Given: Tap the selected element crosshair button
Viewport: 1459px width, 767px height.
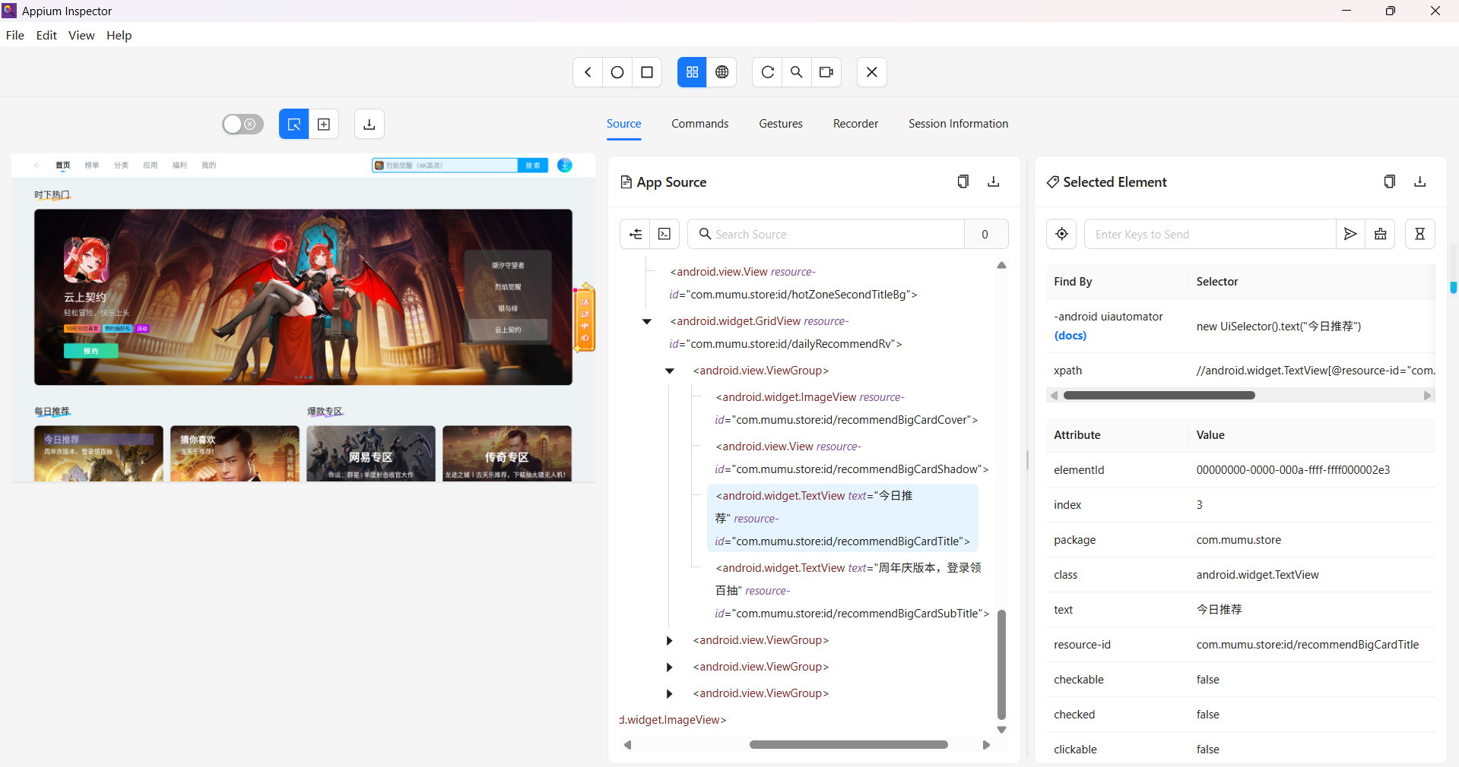Looking at the screenshot, I should (1061, 234).
